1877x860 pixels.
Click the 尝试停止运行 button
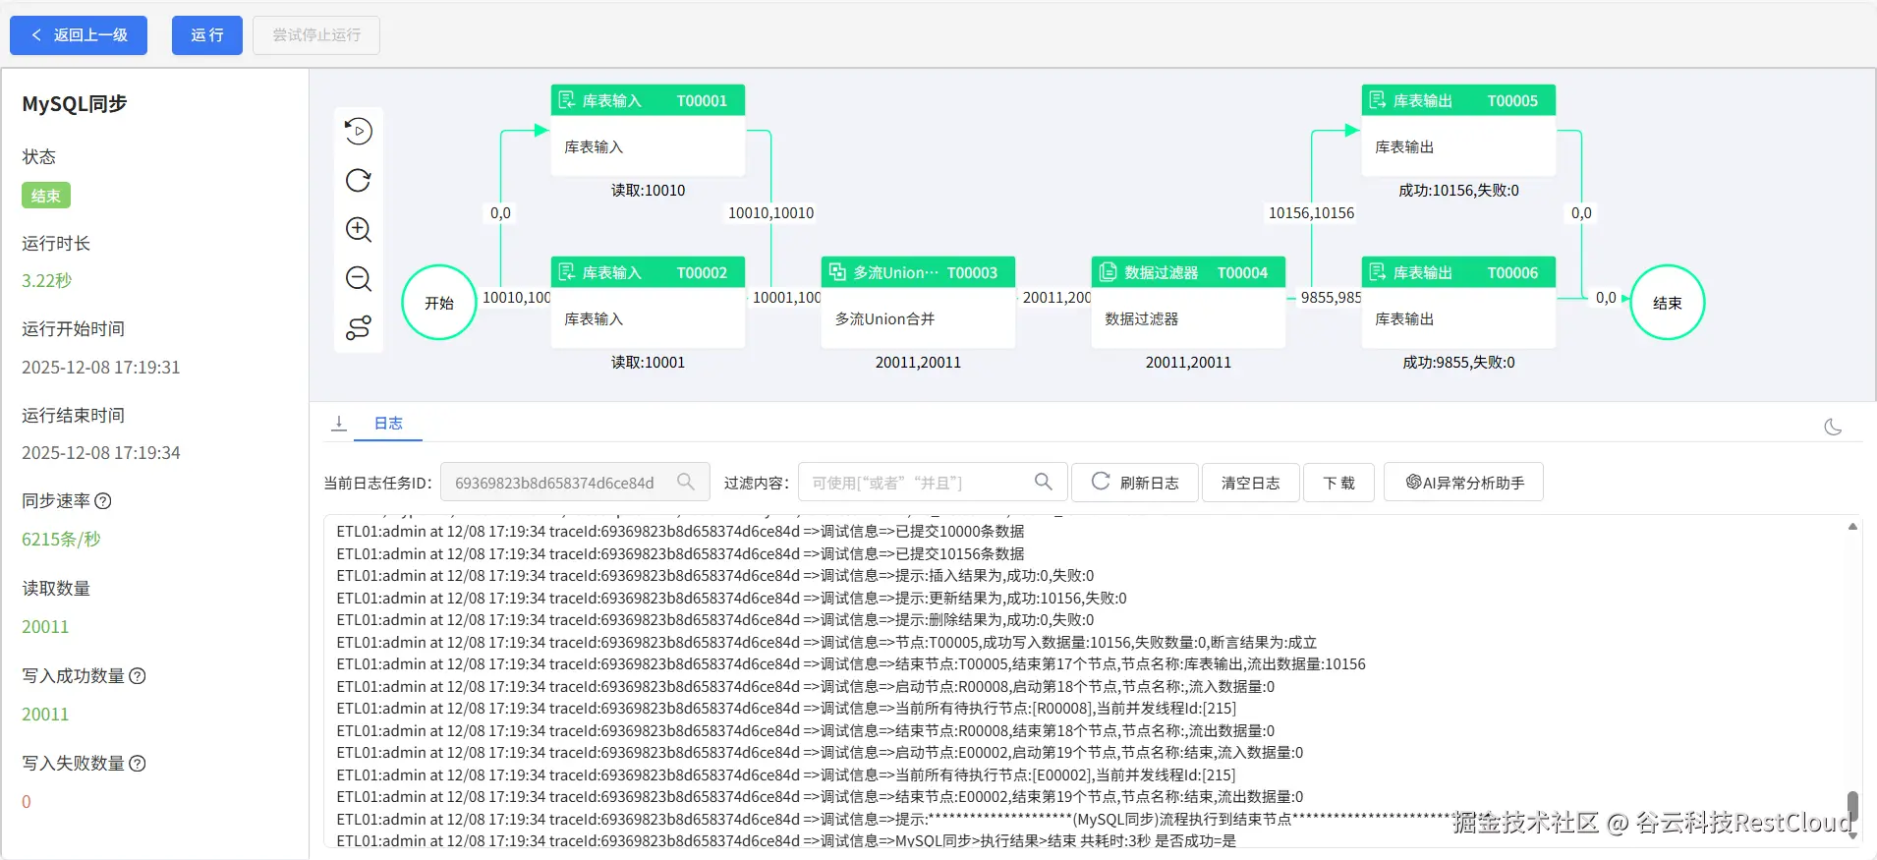(316, 35)
